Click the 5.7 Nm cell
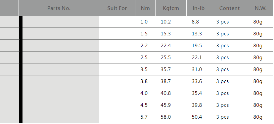This screenshot has height=124, width=274. (x=144, y=117)
